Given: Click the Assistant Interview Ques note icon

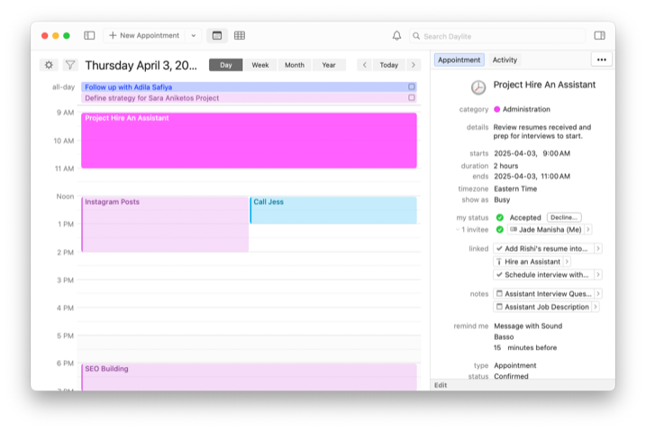Looking at the screenshot, I should (499, 293).
